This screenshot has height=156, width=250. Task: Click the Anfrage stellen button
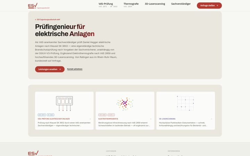click(209, 6)
